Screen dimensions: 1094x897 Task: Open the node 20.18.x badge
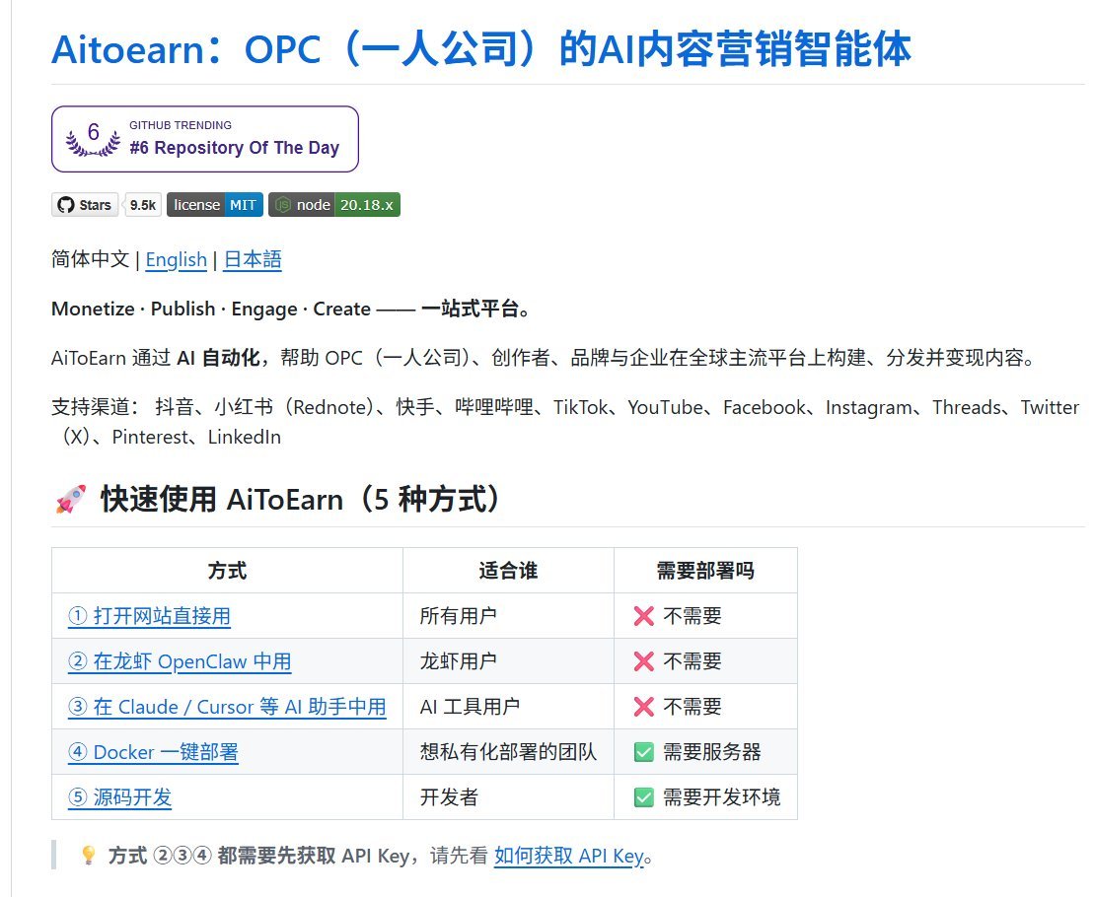click(334, 205)
